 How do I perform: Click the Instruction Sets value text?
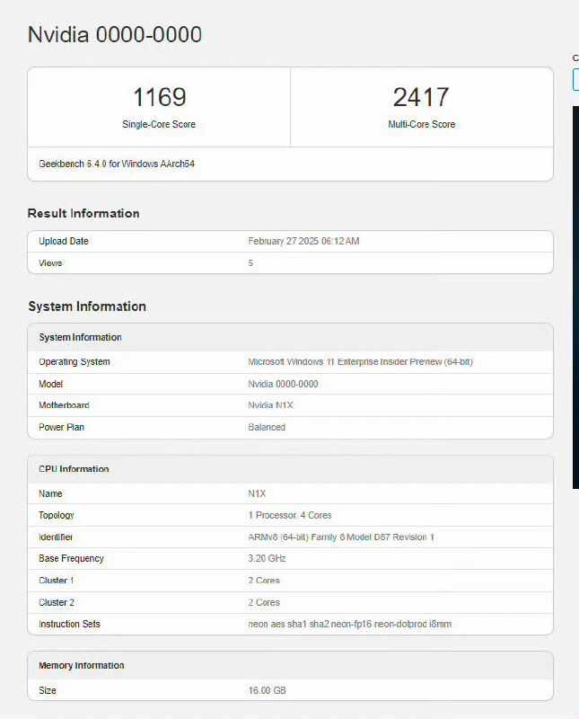point(349,624)
